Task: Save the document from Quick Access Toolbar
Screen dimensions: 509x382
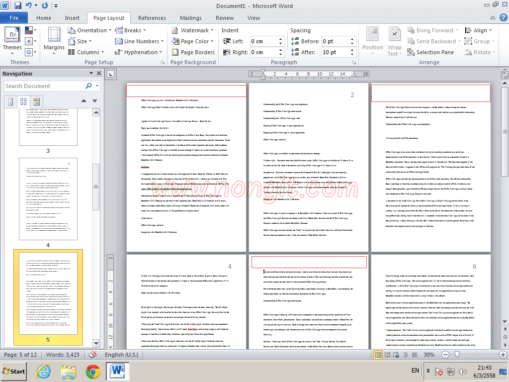Action: [x=17, y=5]
